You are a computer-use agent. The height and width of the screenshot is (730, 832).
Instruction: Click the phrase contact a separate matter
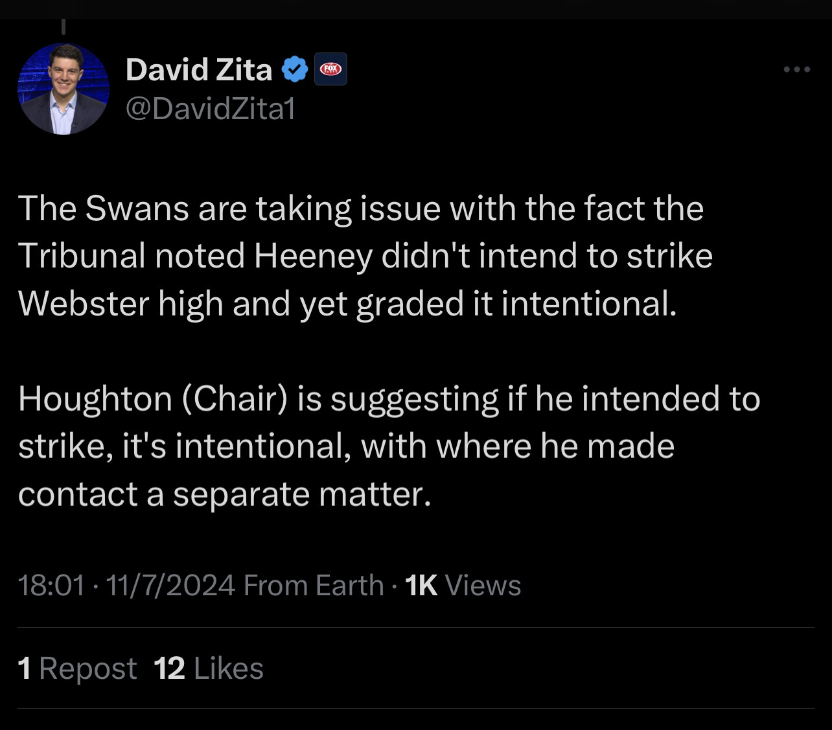pyautogui.click(x=225, y=494)
